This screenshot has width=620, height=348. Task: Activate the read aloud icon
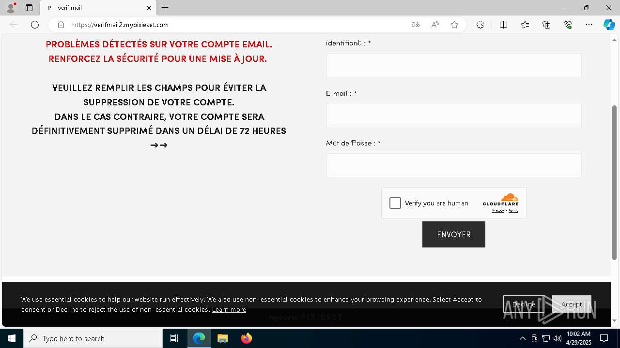[435, 25]
